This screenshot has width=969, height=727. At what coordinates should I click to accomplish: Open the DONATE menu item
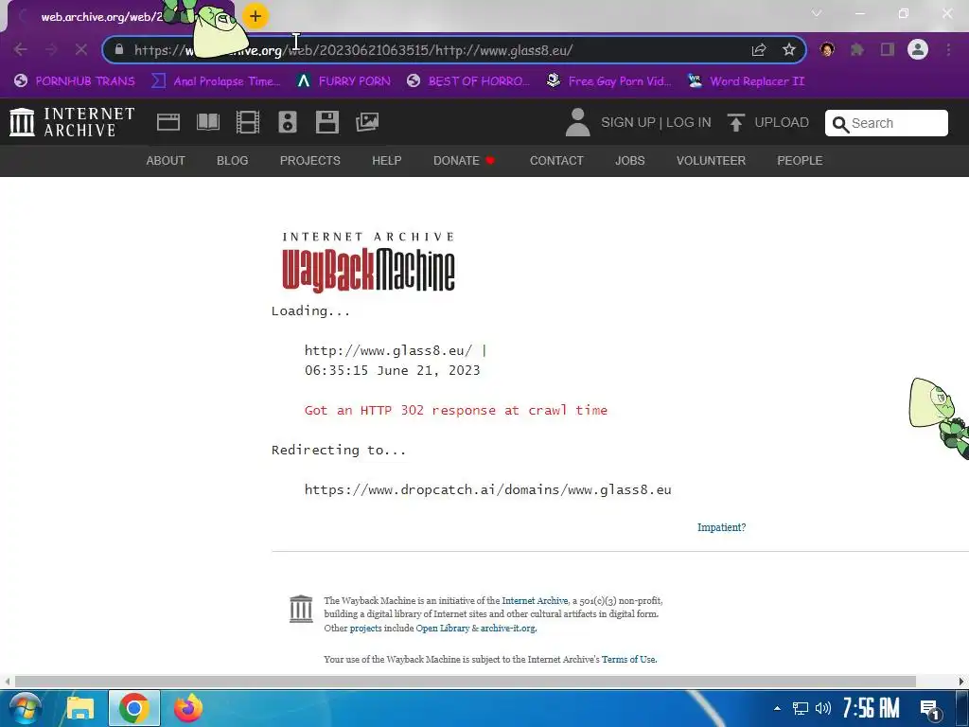coord(464,161)
